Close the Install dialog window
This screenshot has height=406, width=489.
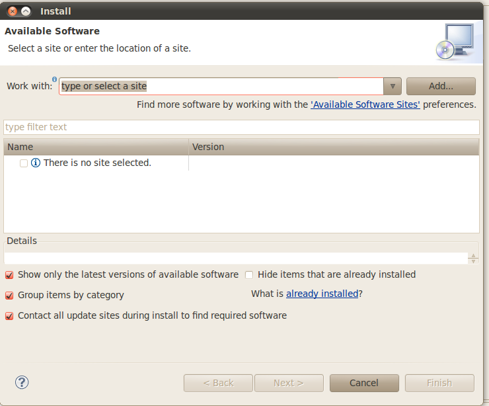(x=13, y=11)
